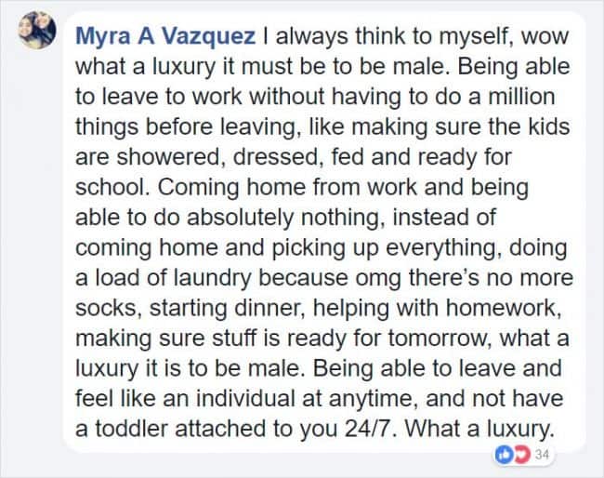
Task: Click the red heart Love reaction icon
Action: pyautogui.click(x=522, y=456)
